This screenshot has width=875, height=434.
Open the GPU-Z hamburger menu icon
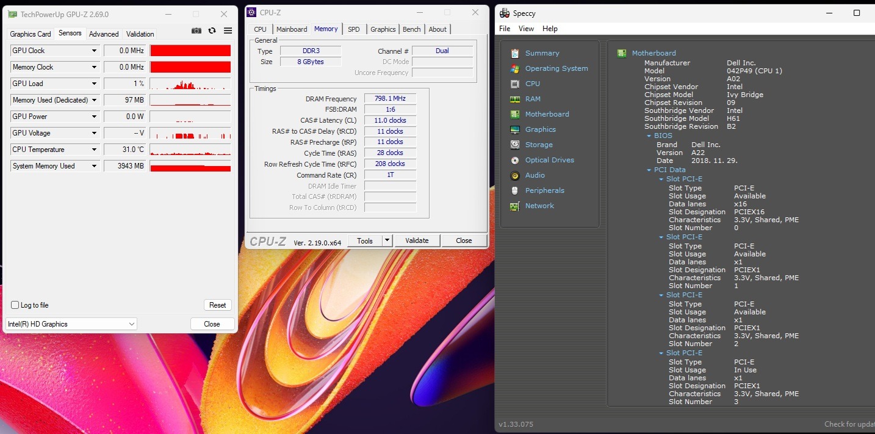tap(228, 31)
